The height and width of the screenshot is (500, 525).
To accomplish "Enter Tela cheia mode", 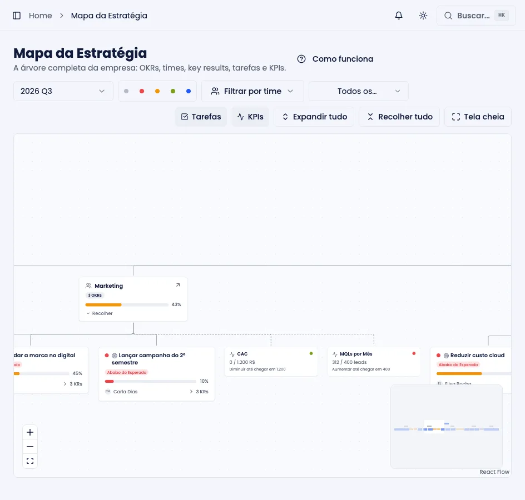I will point(478,117).
